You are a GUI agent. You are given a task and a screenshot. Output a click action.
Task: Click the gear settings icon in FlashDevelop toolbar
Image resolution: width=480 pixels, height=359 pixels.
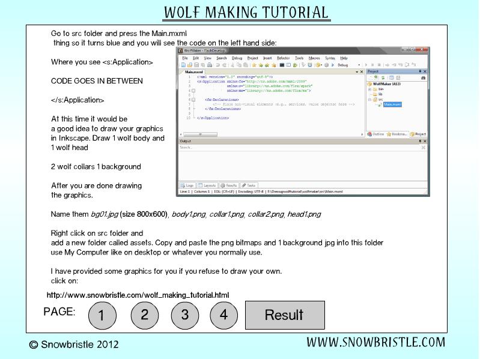click(x=327, y=65)
